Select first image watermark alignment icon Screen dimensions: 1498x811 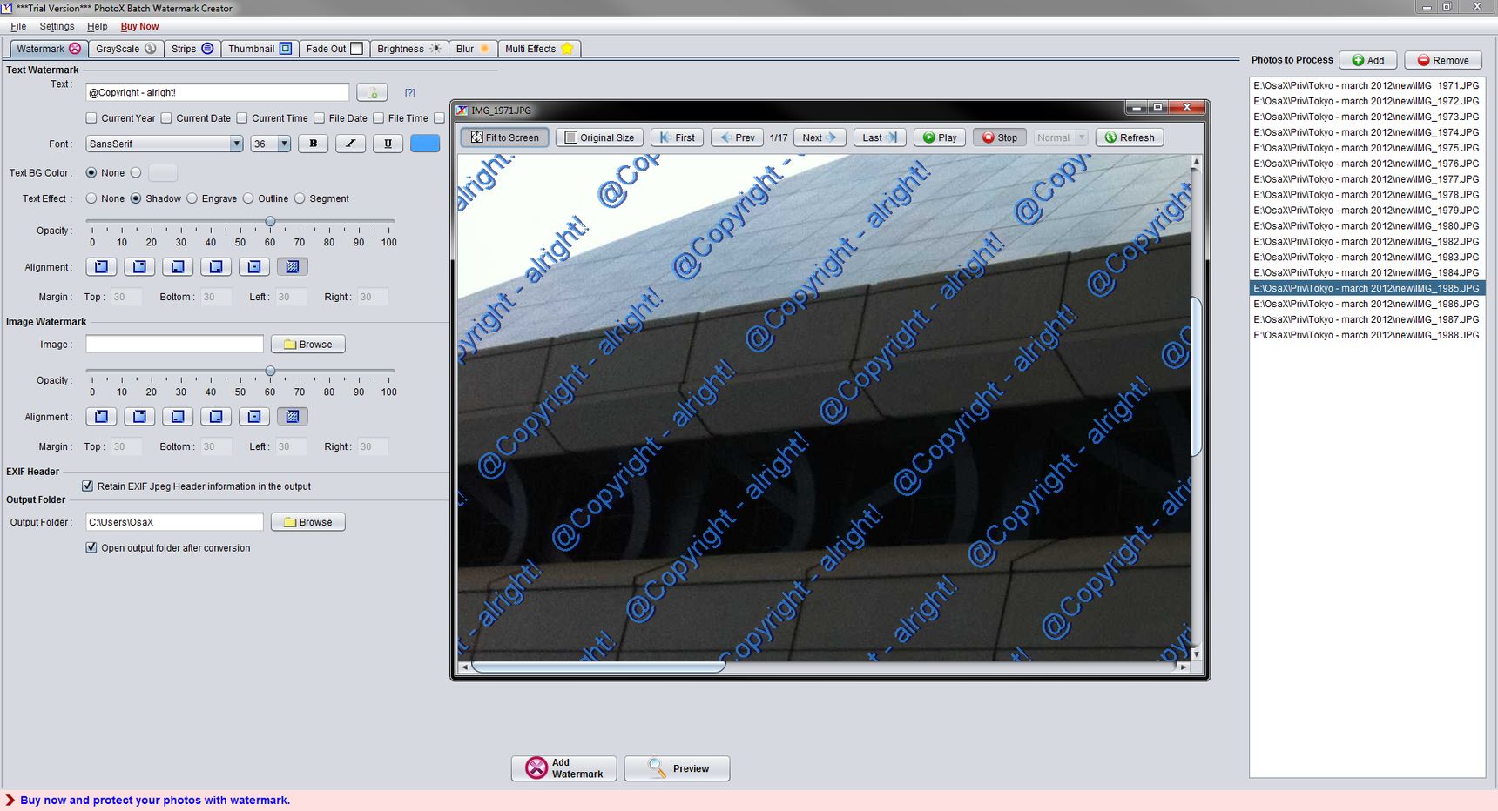coord(101,417)
